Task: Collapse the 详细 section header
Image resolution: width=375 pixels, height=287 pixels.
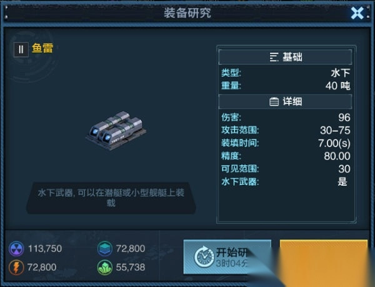Action: [285, 102]
